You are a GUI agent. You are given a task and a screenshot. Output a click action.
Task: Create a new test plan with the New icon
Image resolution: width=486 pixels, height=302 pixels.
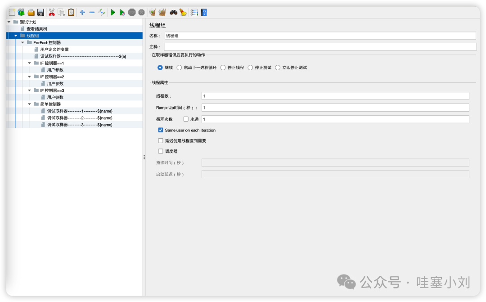pyautogui.click(x=12, y=13)
